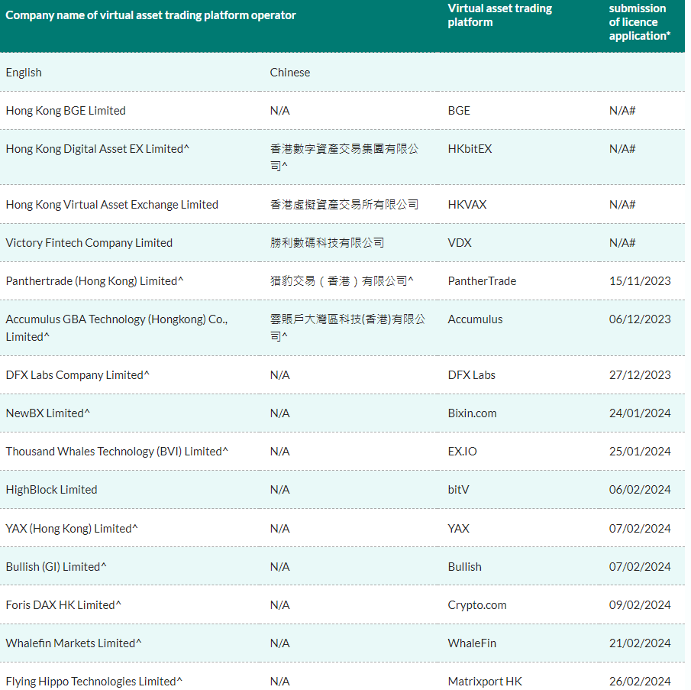Click the 'VDX' platform cell
Image resolution: width=691 pixels, height=690 pixels.
click(460, 243)
